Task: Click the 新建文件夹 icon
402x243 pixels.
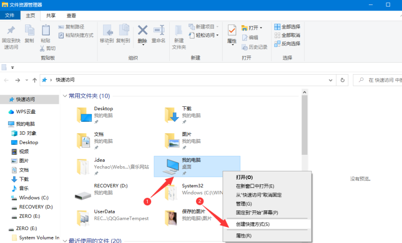Action: tap(179, 30)
